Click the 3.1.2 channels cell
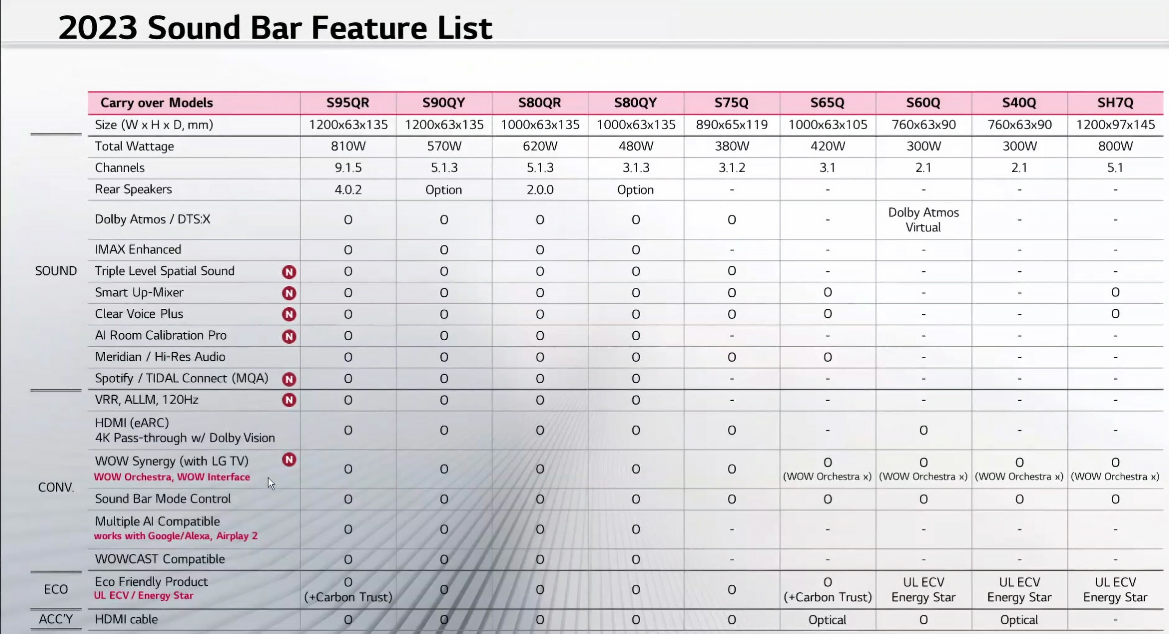 coord(731,168)
